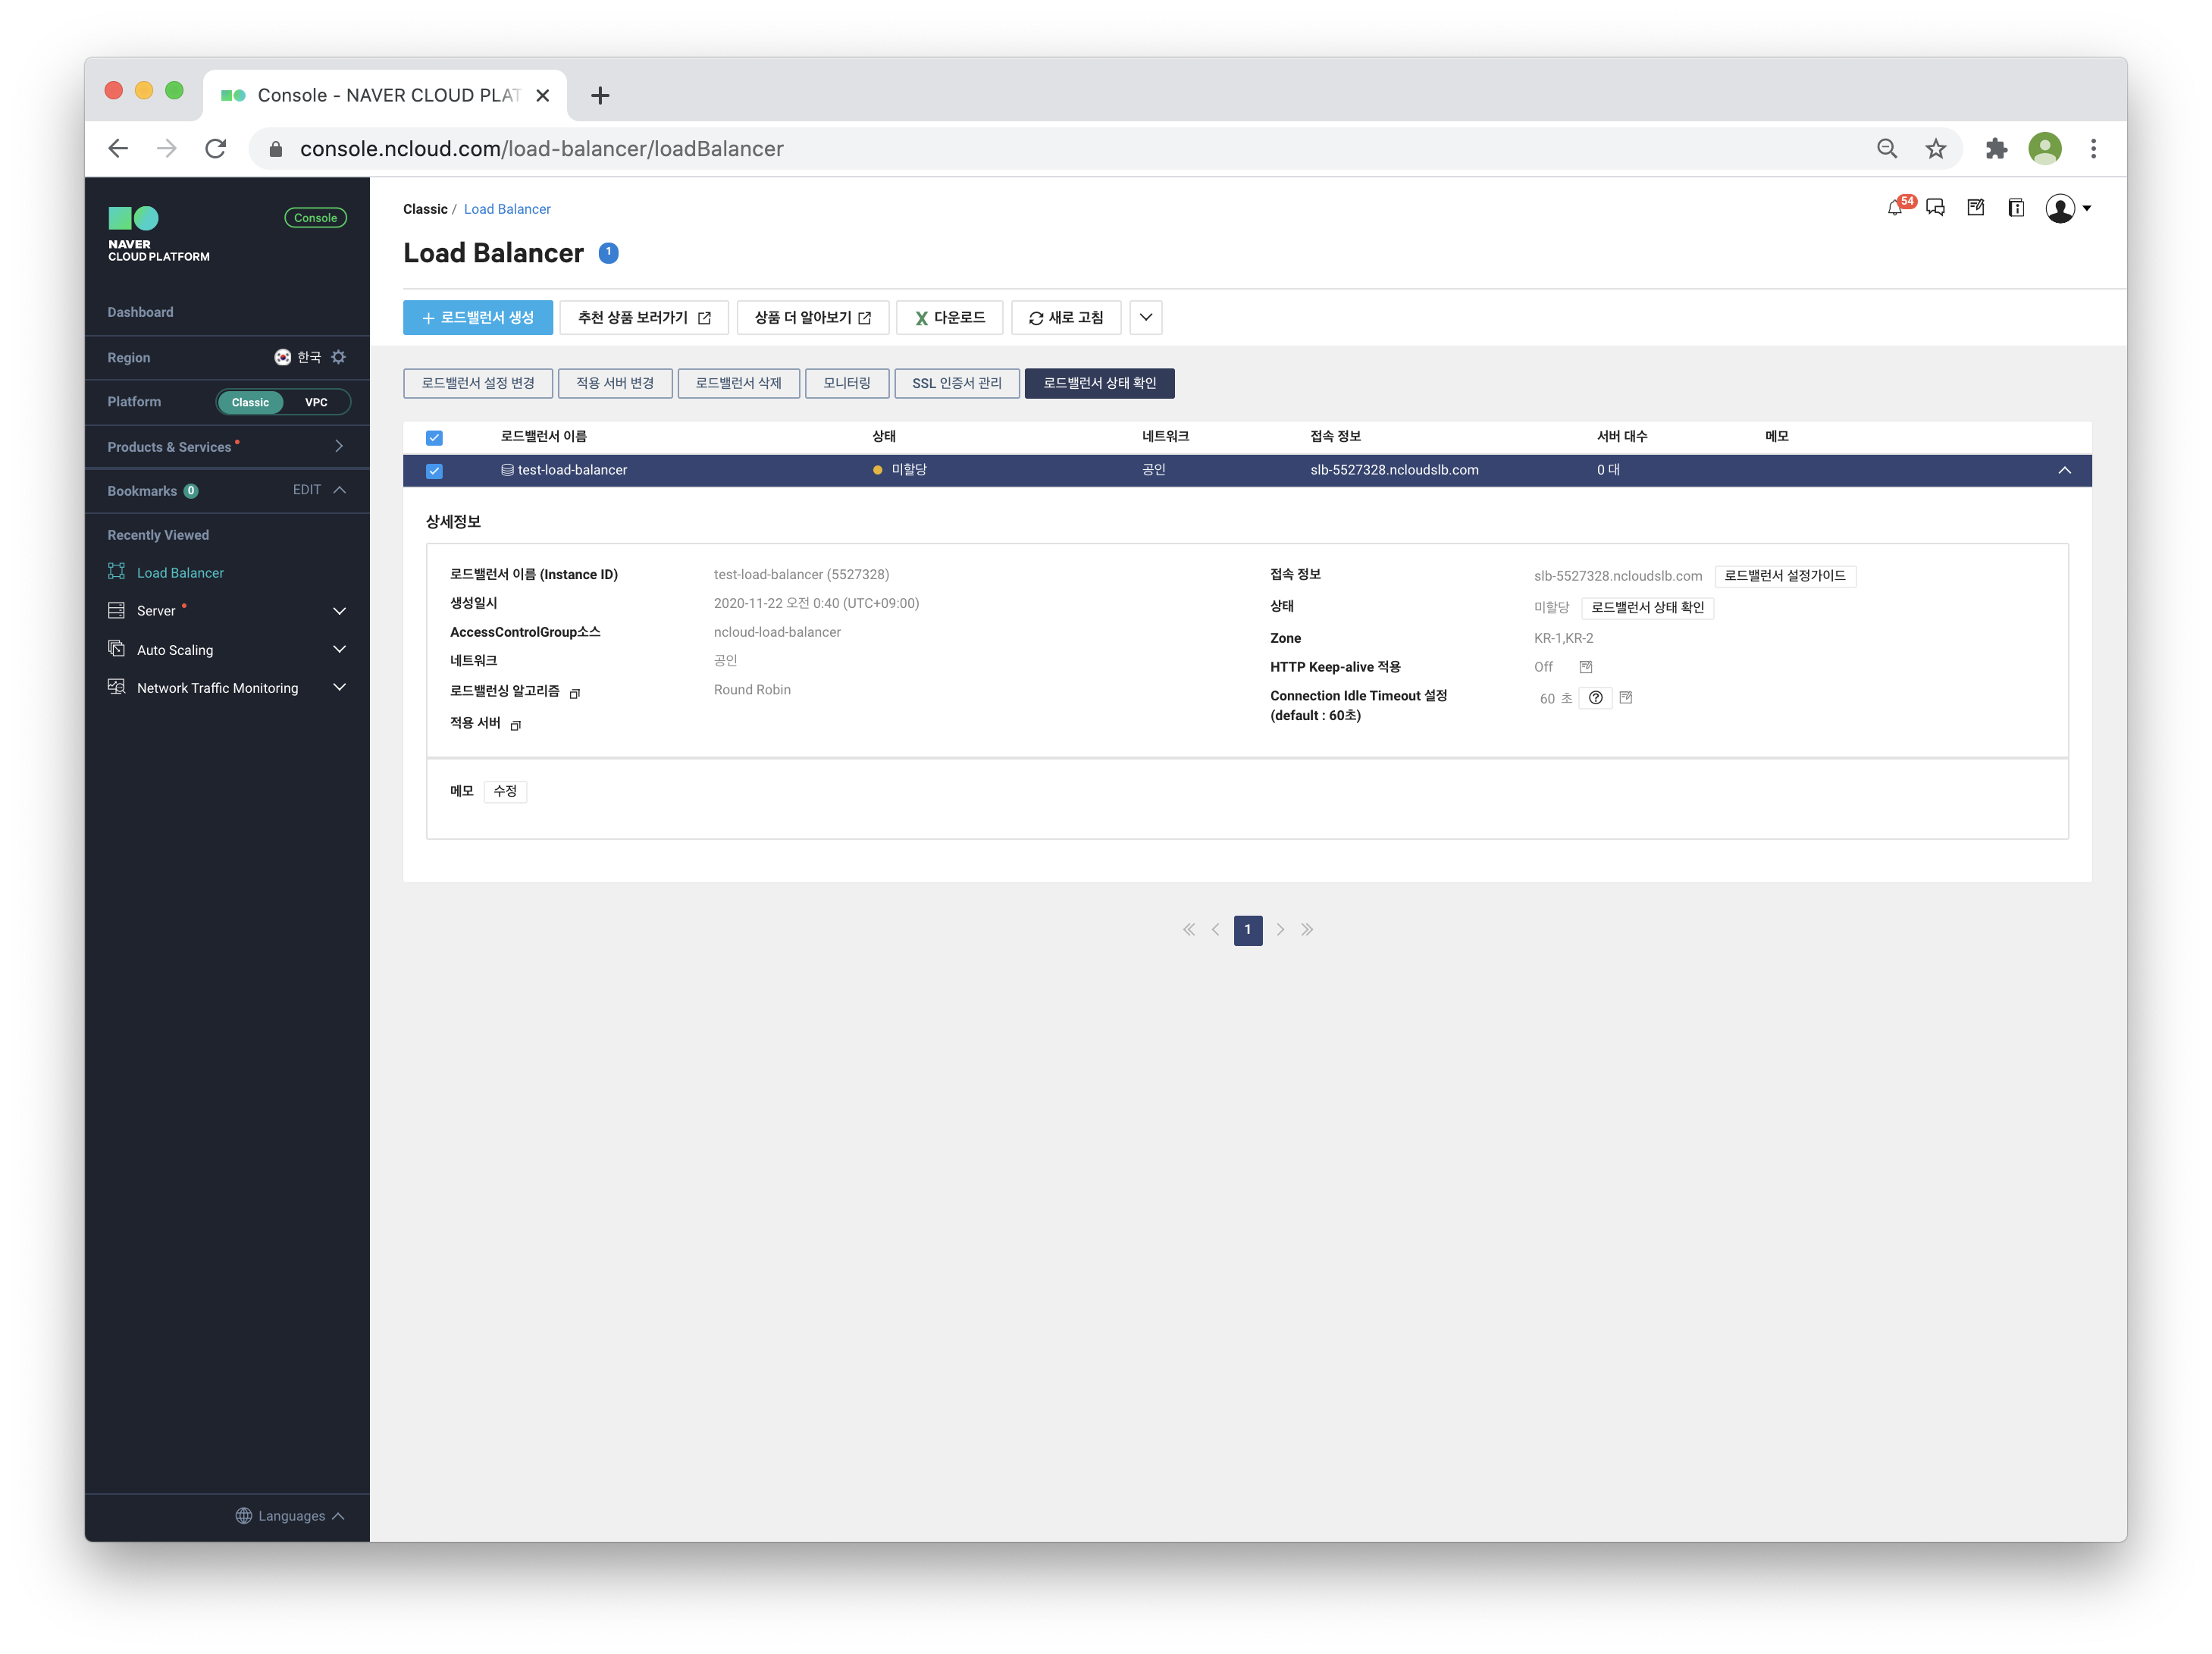Open the dropdown next to 새로 고침
This screenshot has width=2212, height=1654.
1146,318
